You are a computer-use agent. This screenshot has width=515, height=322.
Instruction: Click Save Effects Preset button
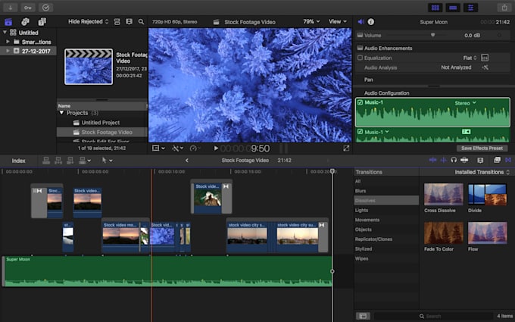tap(482, 148)
